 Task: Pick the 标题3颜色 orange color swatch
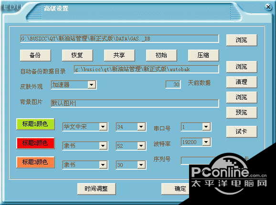(x=35, y=162)
